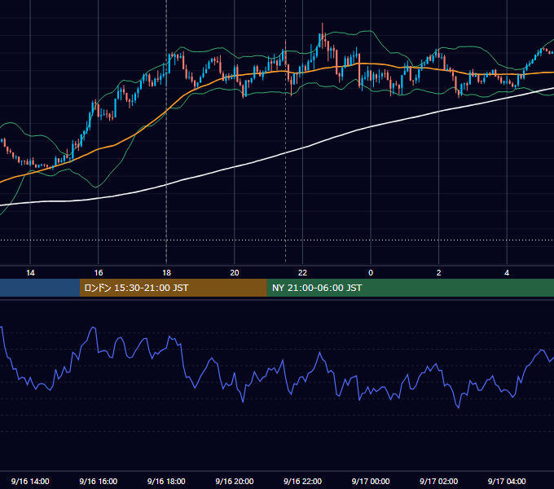Click the hour 0 axis tick label
The image size is (554, 489).
[x=371, y=273]
